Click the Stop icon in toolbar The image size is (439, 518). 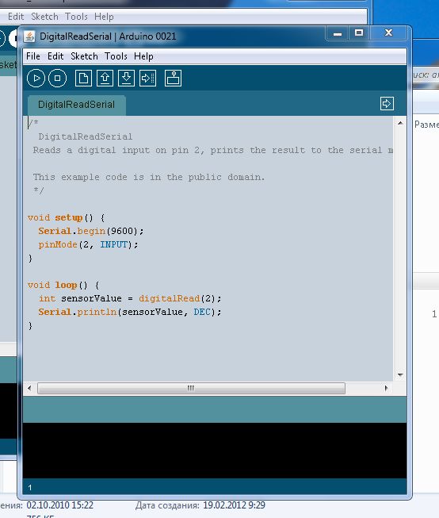pos(57,79)
